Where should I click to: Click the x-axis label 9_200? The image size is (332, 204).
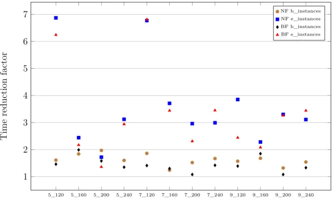point(283,195)
